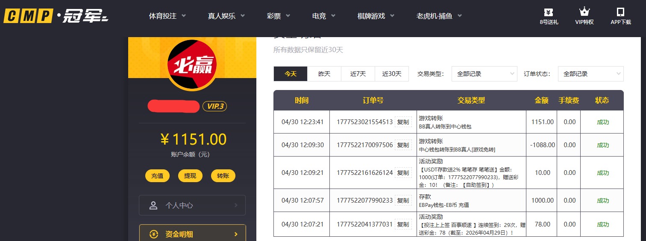The image size is (646, 241).
Task: Click the timestamp 04/30 12:09:21
Action: point(302,173)
